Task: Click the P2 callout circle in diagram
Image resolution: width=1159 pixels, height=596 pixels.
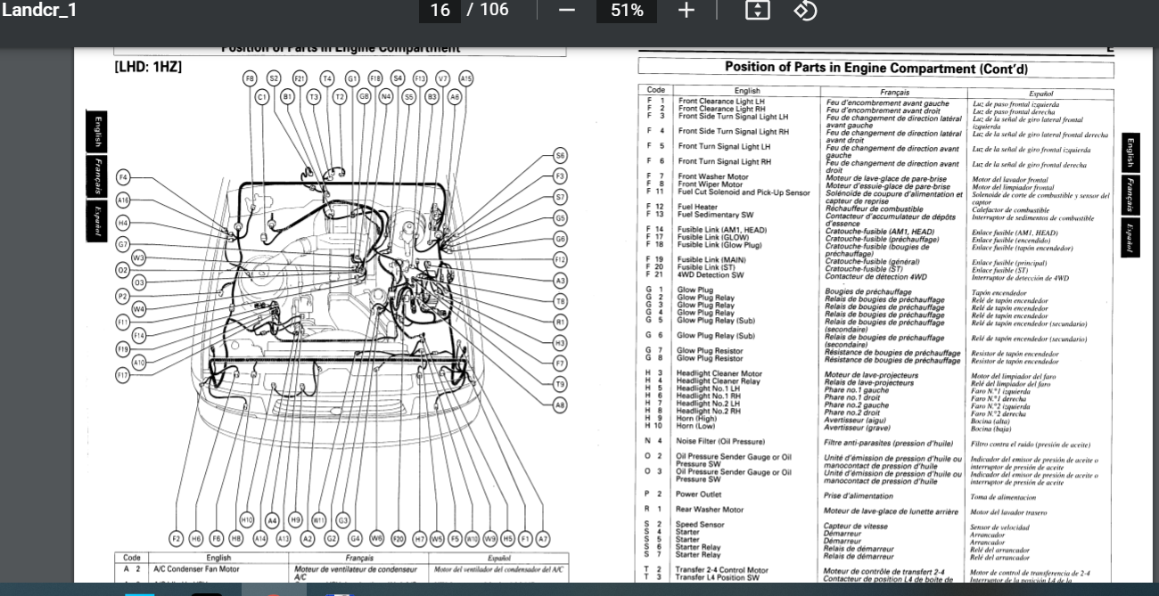Action: [123, 296]
